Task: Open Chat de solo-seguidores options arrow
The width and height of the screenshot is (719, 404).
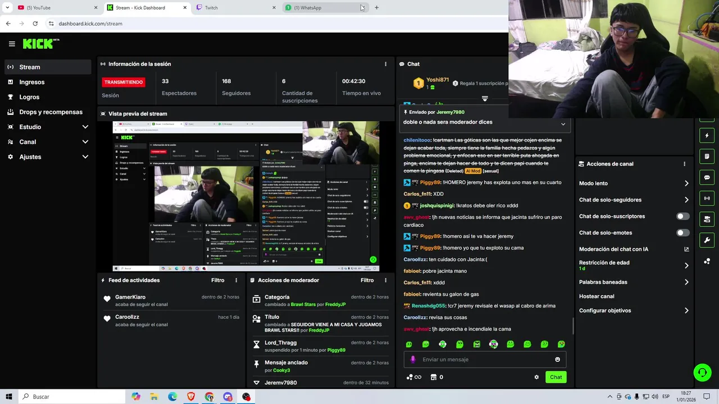Action: (686, 200)
